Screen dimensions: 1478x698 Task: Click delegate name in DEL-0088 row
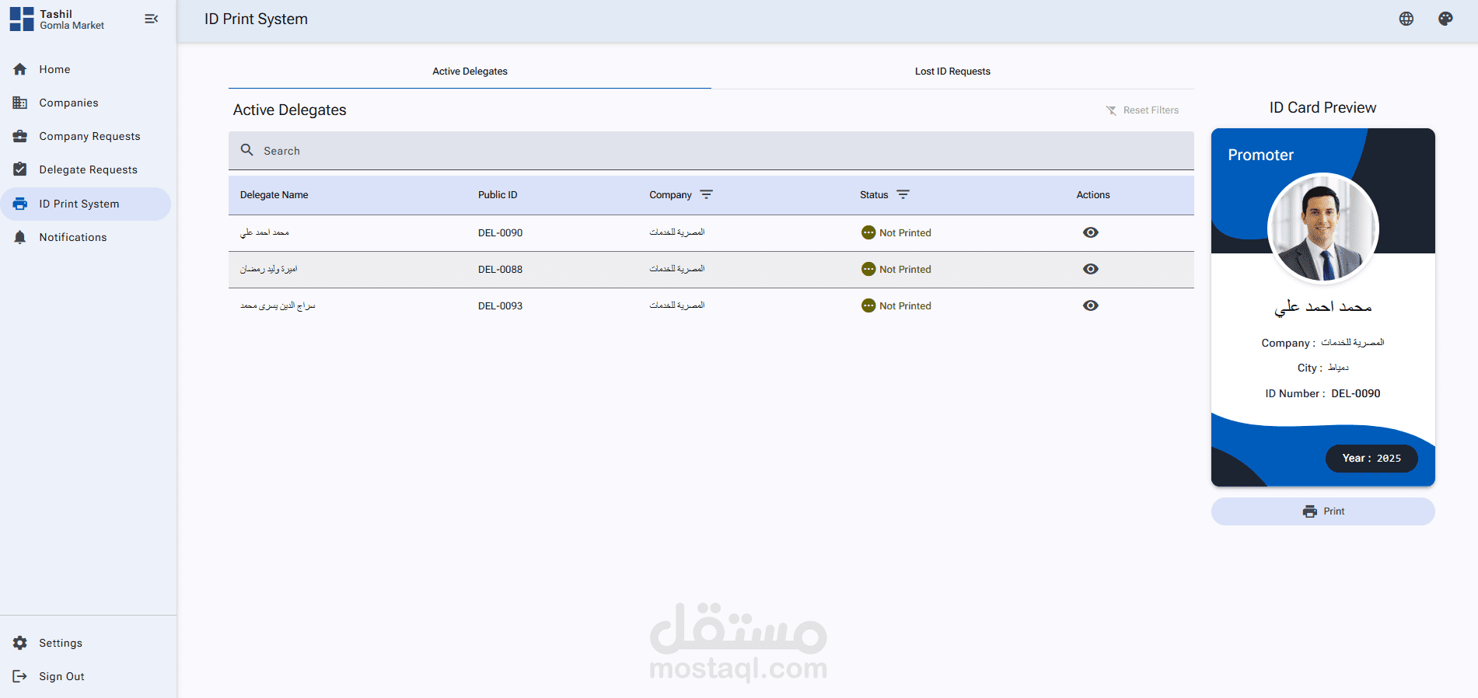(x=268, y=269)
